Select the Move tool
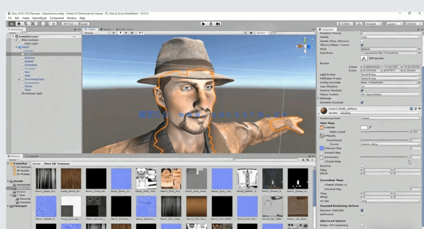Viewport: 424px width, 229px height. pos(19,24)
